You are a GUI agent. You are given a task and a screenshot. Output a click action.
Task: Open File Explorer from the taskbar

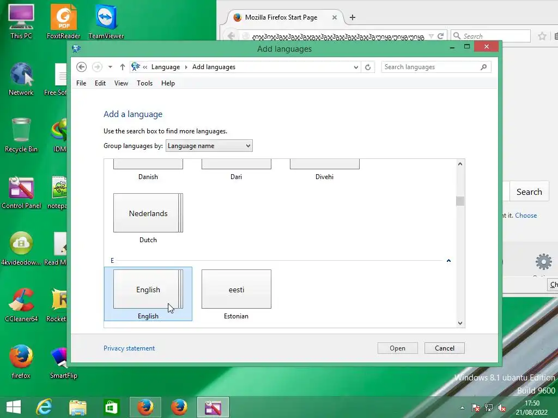coord(77,407)
